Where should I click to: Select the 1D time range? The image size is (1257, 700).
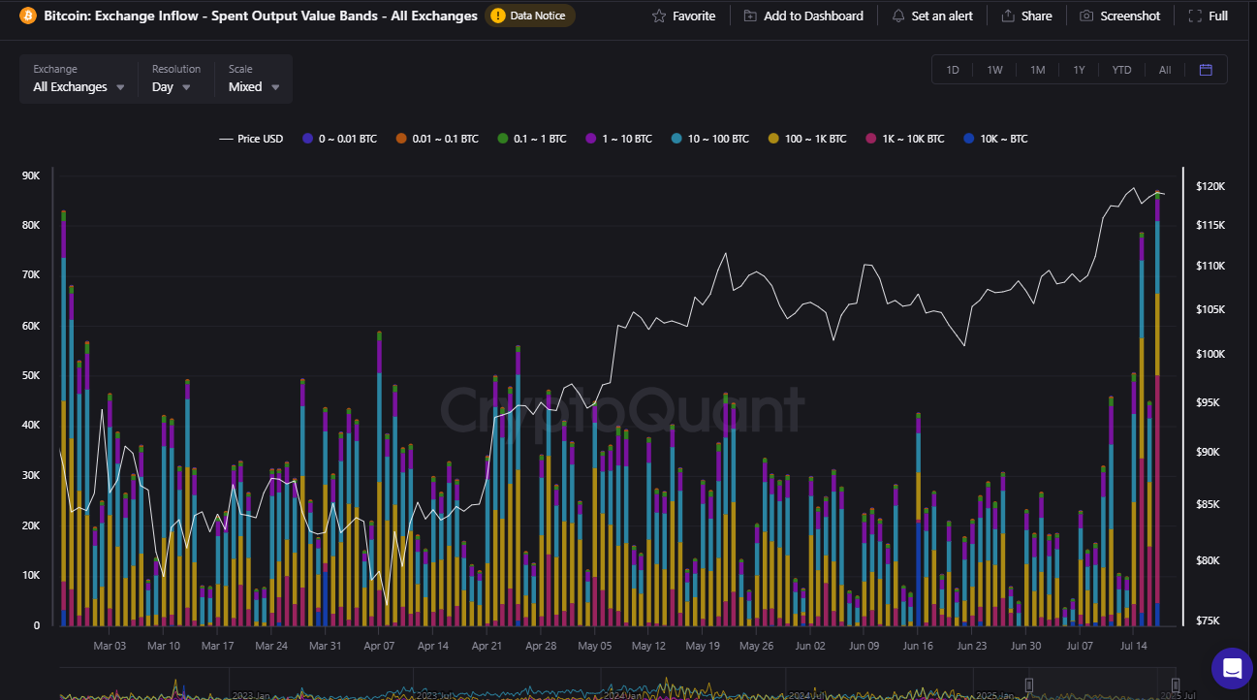[953, 70]
